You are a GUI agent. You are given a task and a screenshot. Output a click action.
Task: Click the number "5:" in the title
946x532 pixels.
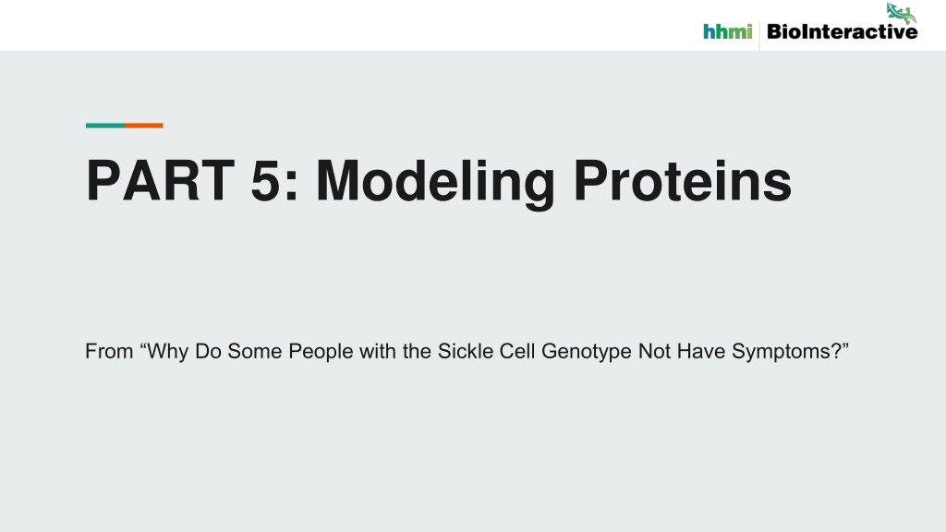coord(274,180)
